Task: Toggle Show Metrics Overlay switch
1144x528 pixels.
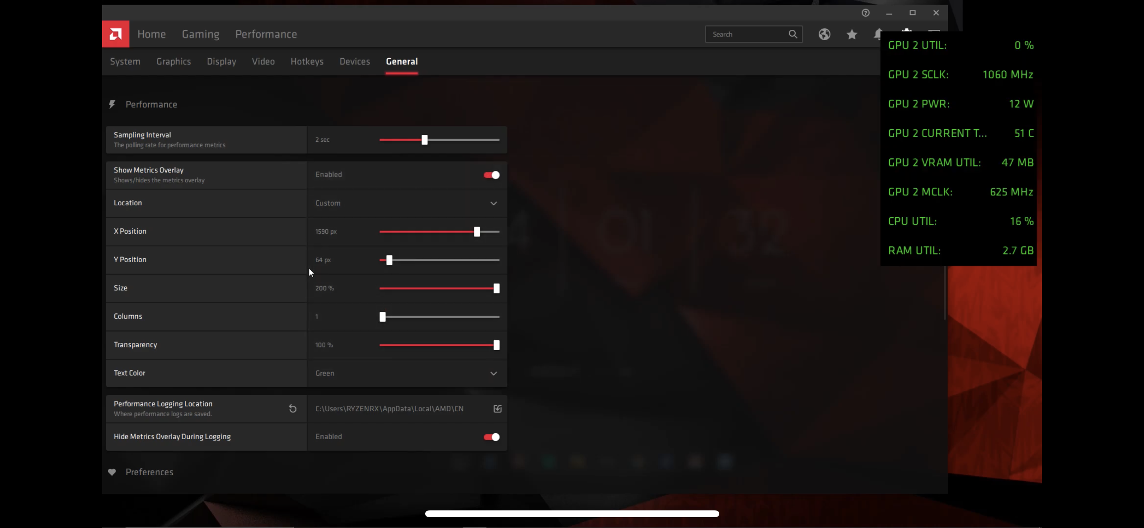Action: pos(492,175)
